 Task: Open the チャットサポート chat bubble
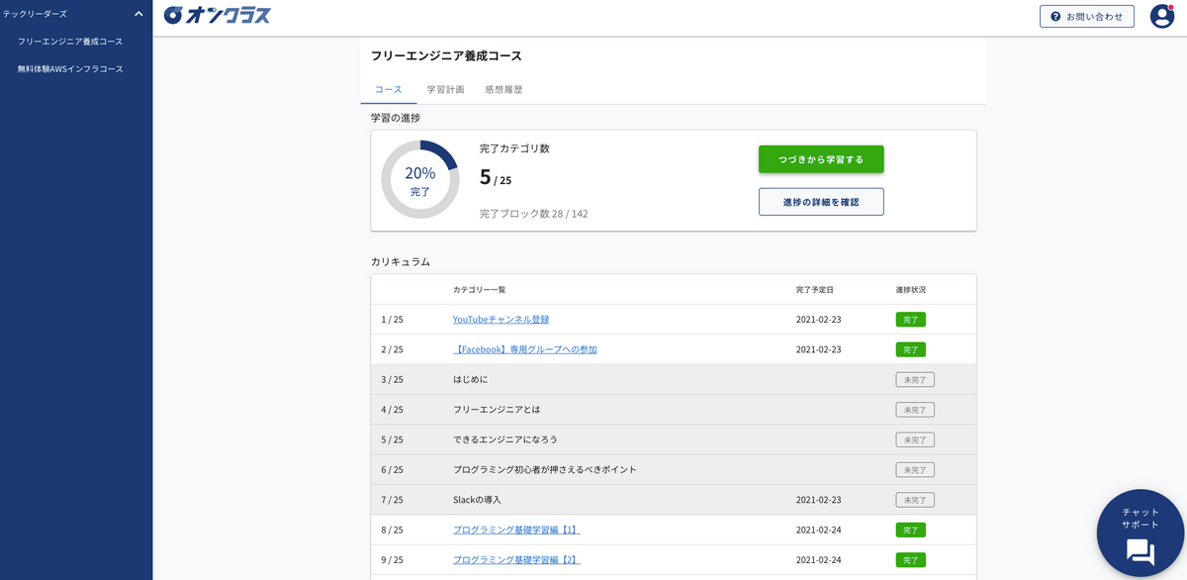pyautogui.click(x=1141, y=533)
